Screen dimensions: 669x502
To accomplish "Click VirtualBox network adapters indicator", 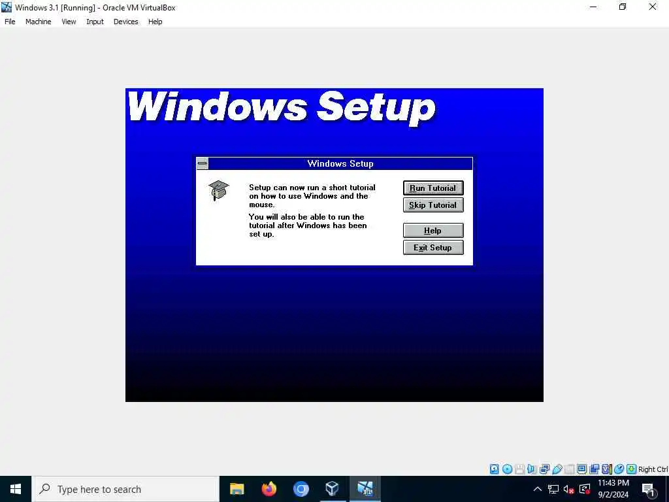I will click(544, 469).
